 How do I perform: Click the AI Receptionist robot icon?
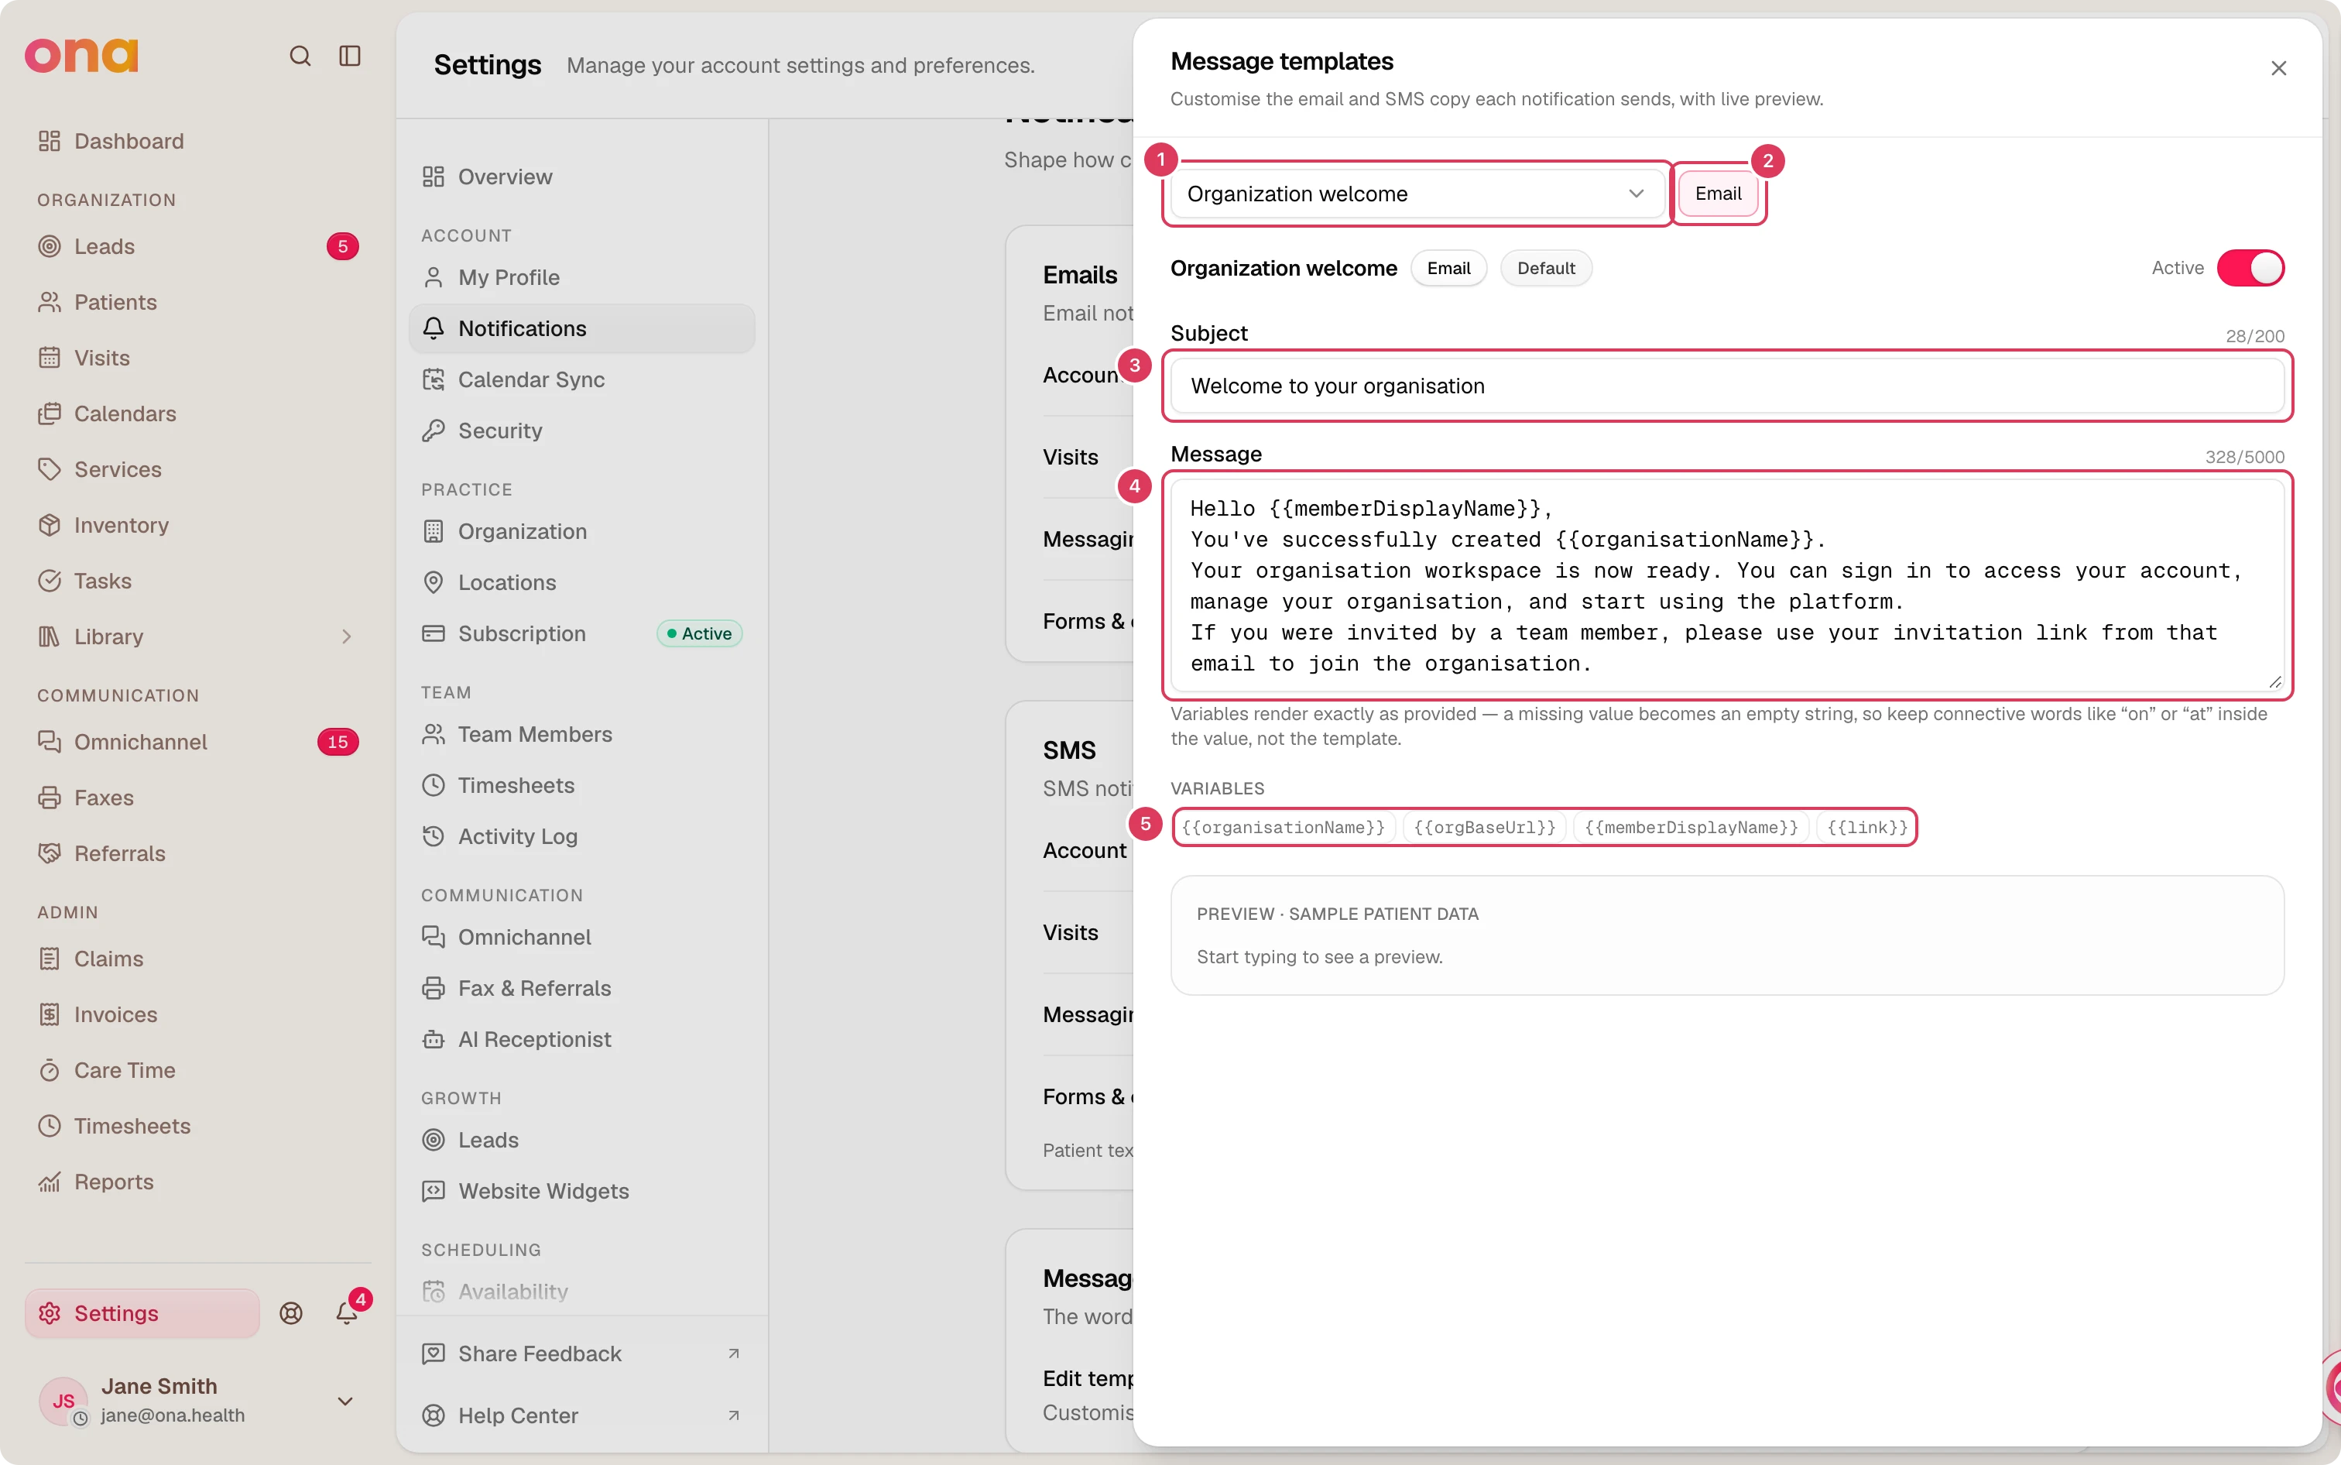click(433, 1038)
